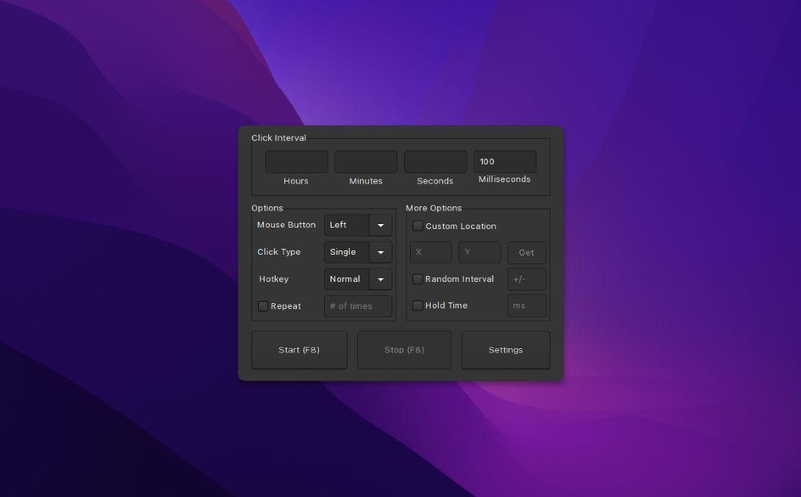801x497 pixels.
Task: Click the Click Type dropdown arrow
Action: 381,252
